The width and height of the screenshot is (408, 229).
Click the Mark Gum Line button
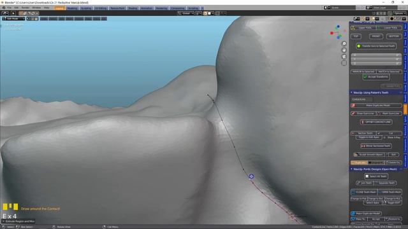pyautogui.click(x=389, y=113)
